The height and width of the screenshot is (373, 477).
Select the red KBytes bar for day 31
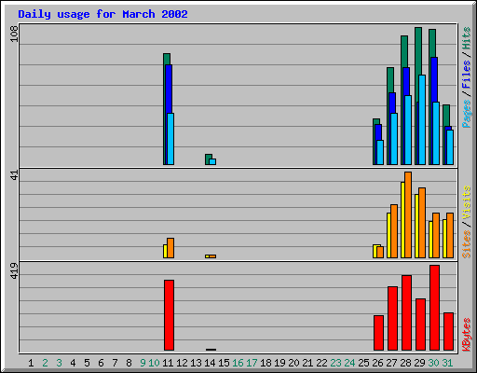click(448, 332)
